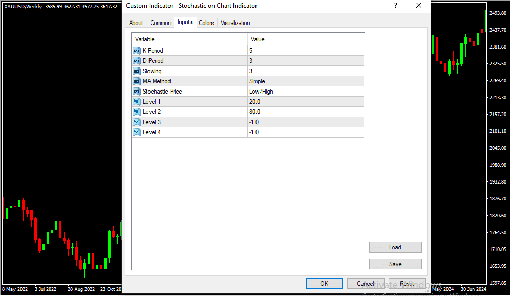Viewport: 511px width, 296px height.
Task: Go to the Visualization tab
Action: (x=235, y=23)
